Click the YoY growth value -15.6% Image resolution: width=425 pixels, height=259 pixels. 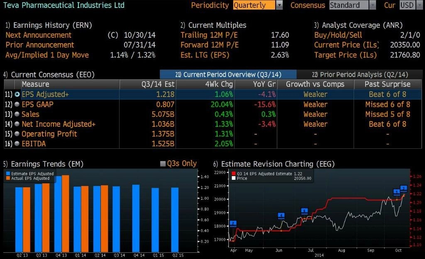265,104
